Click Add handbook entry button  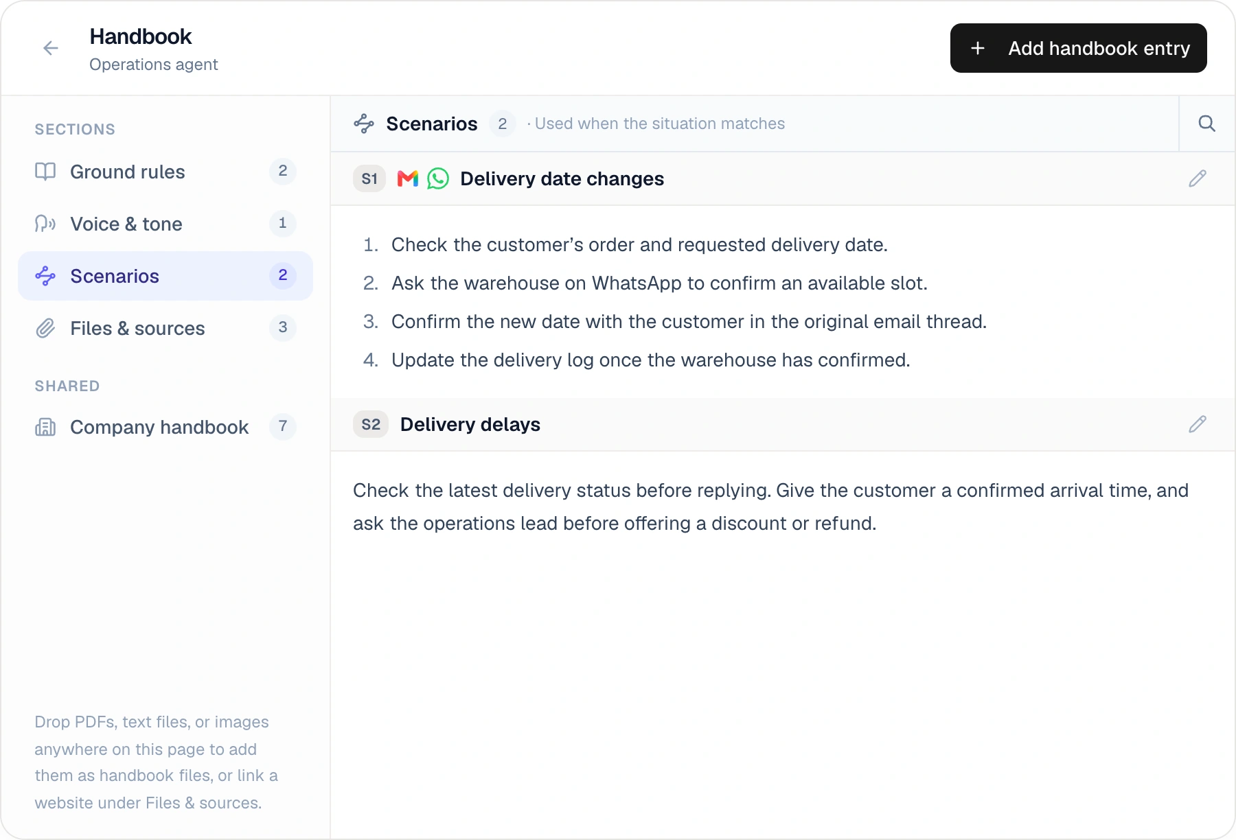(1078, 48)
